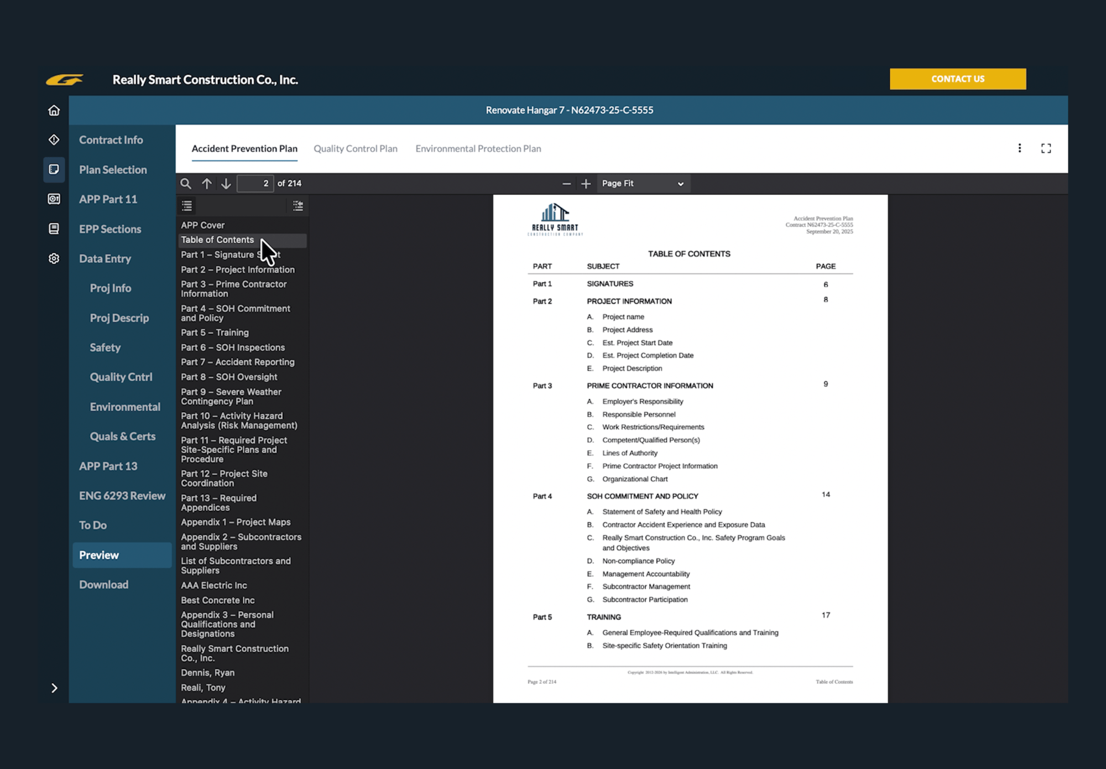Viewport: 1106px width, 769px height.
Task: Switch to the Quality Control Plan tab
Action: (x=356, y=149)
